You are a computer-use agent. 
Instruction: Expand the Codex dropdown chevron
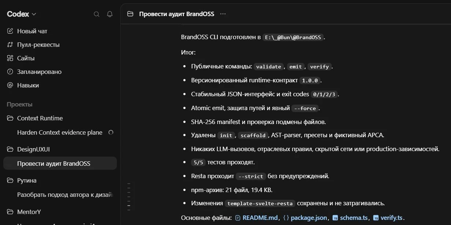point(34,14)
